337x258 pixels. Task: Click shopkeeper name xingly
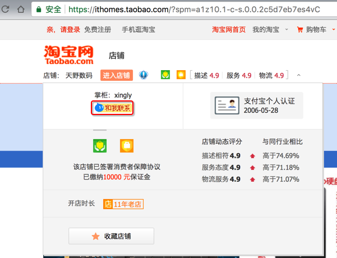click(x=123, y=95)
